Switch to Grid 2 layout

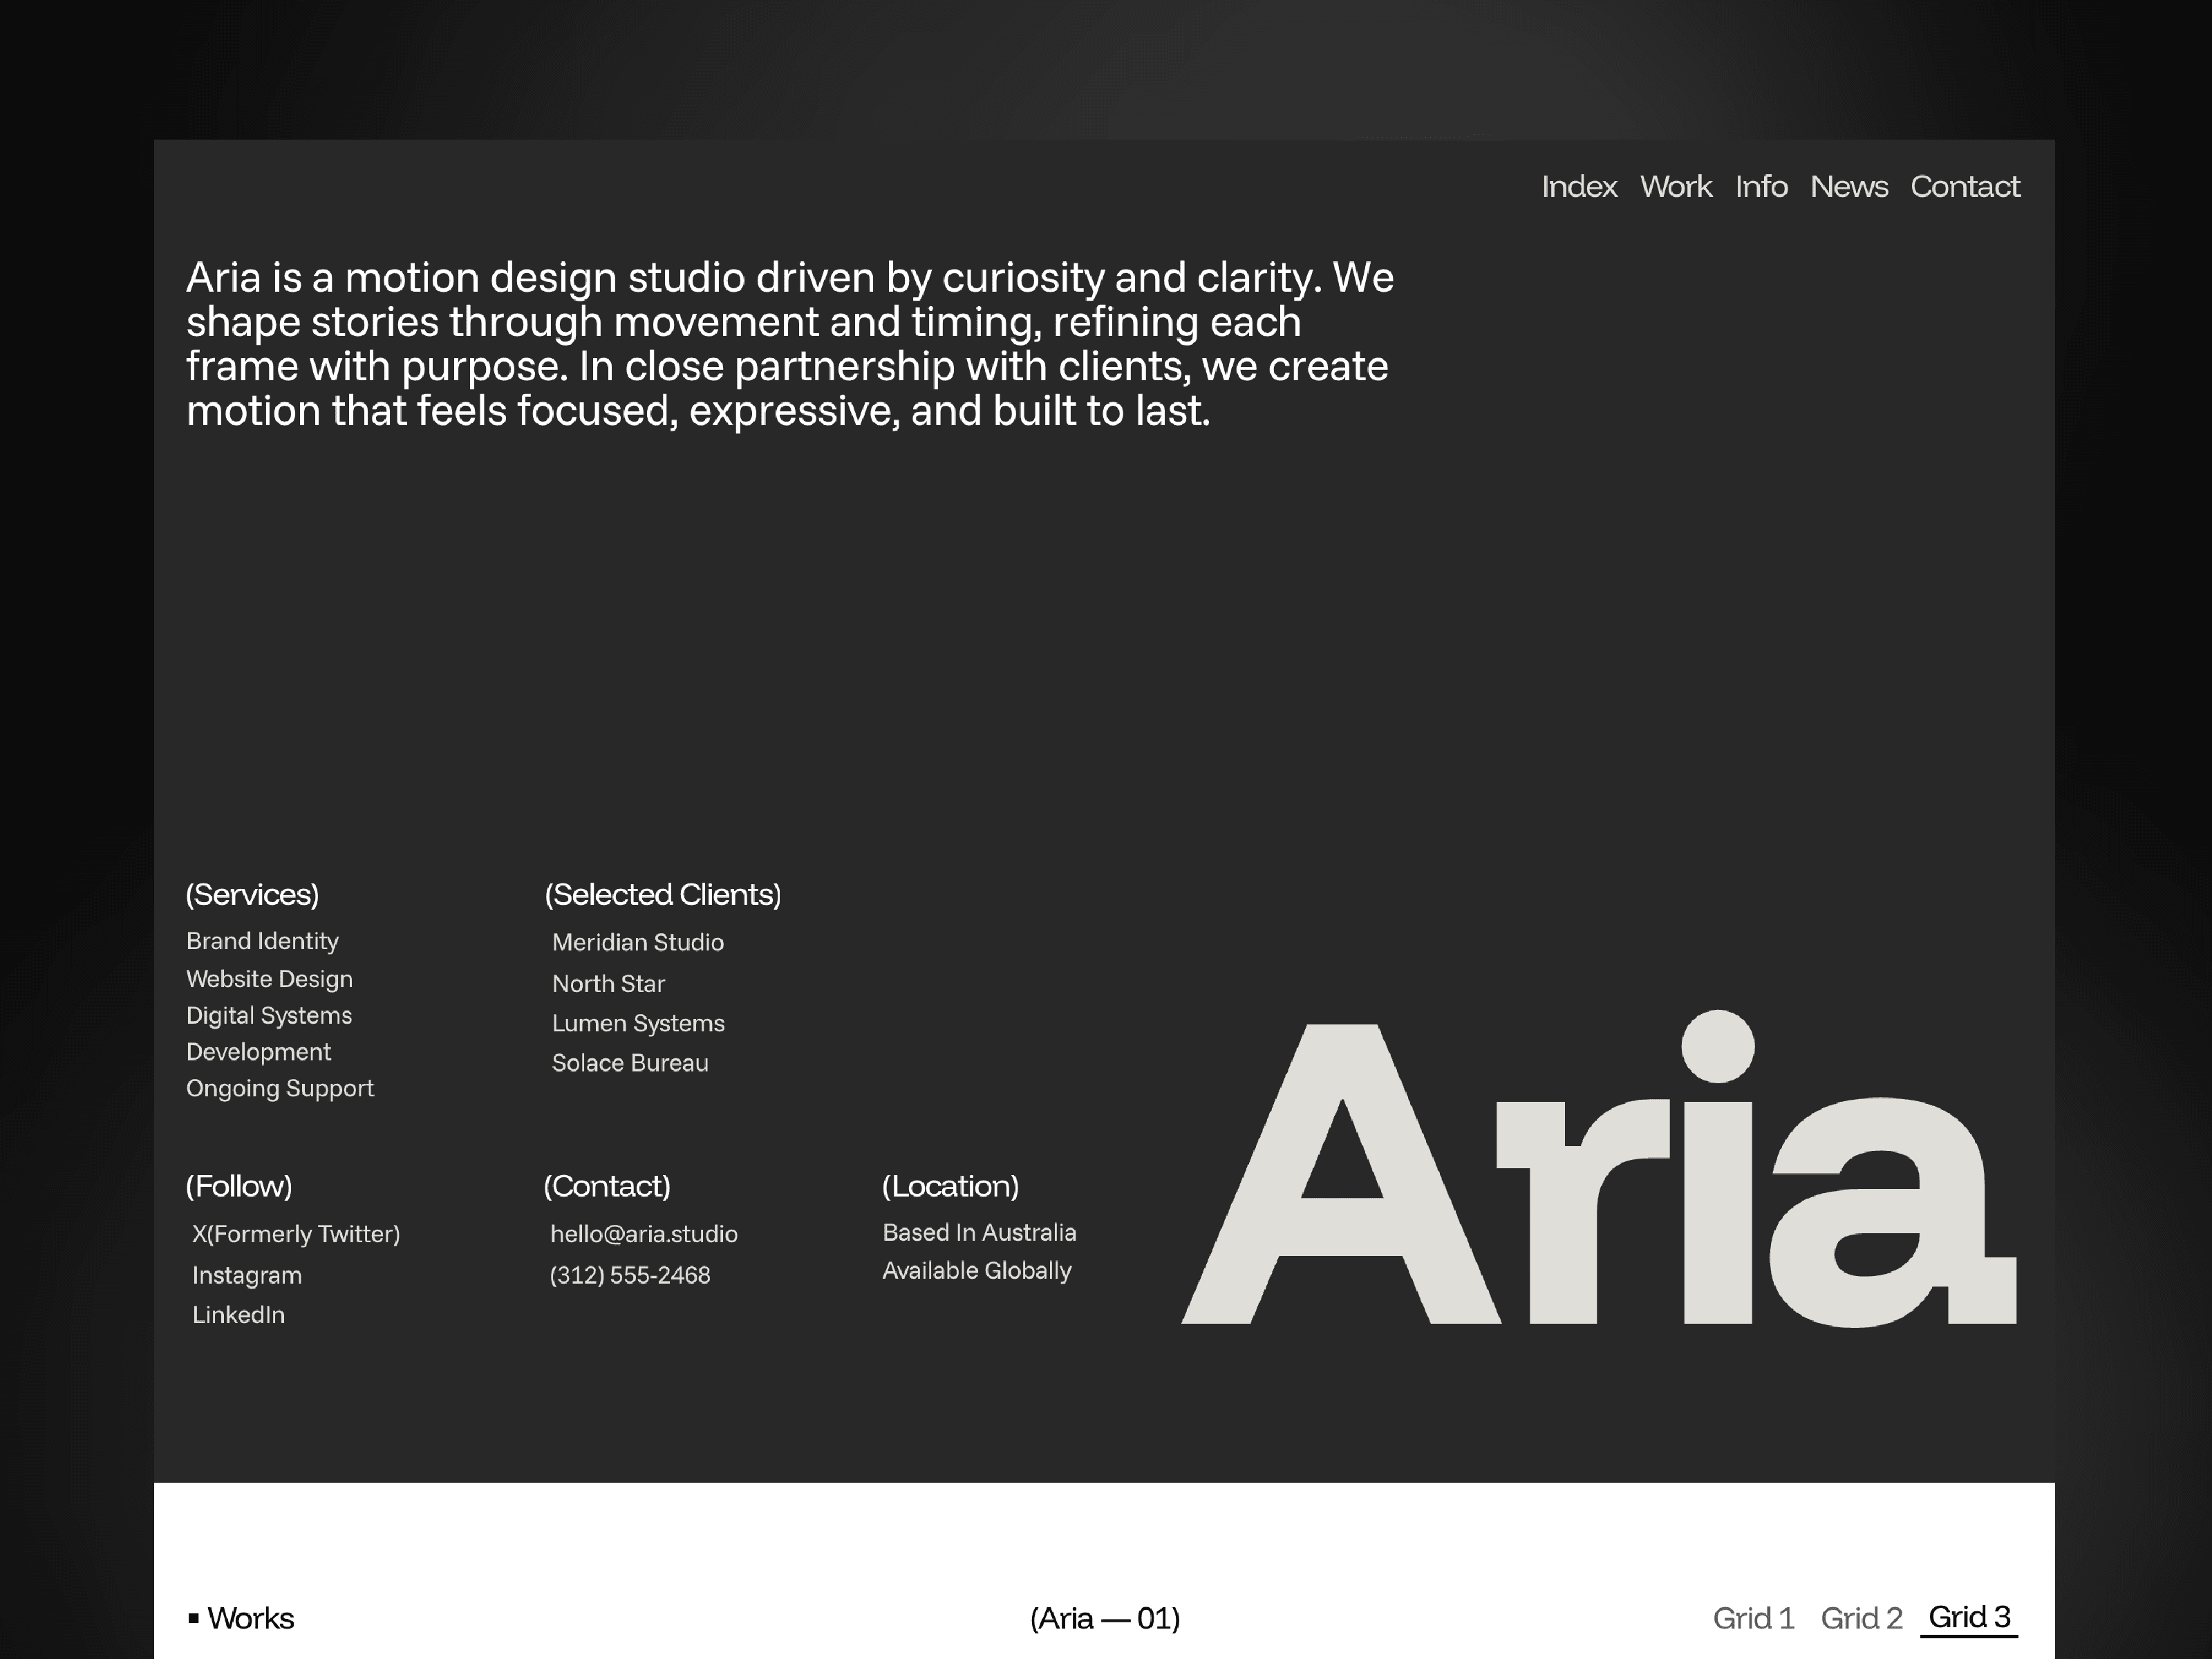1861,1618
